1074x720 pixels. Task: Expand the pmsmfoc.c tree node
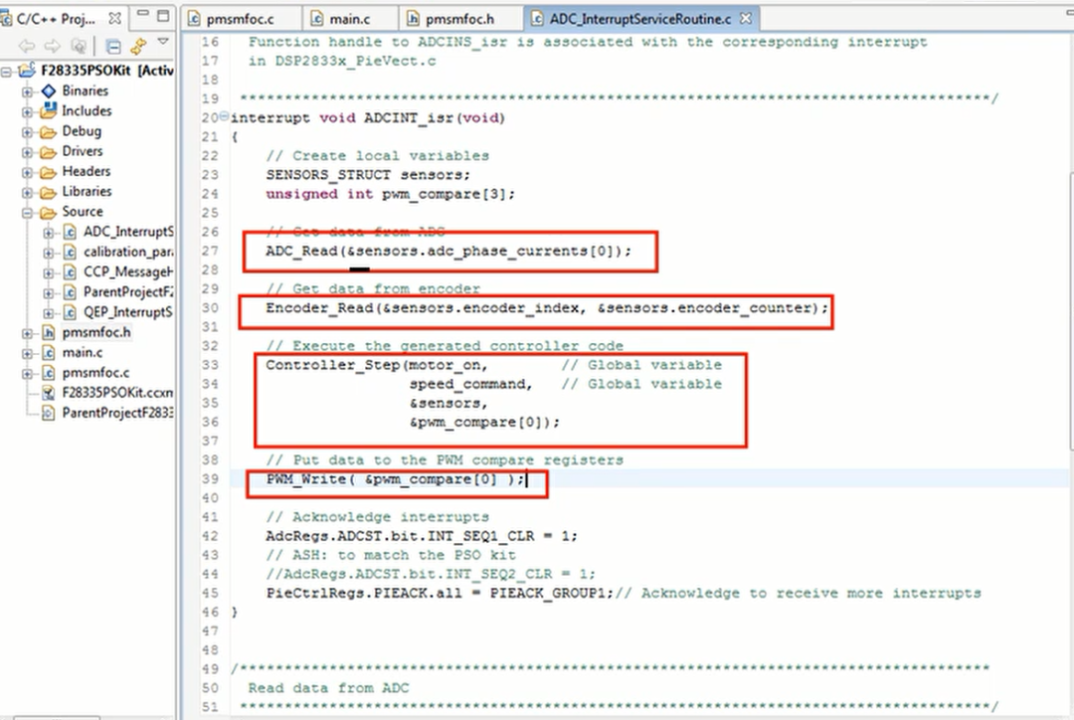coord(27,374)
